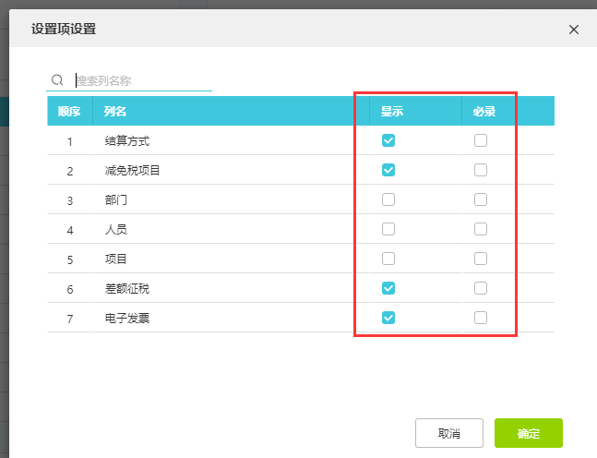
Task: Check 必录 for 结算方式
Action: point(481,140)
